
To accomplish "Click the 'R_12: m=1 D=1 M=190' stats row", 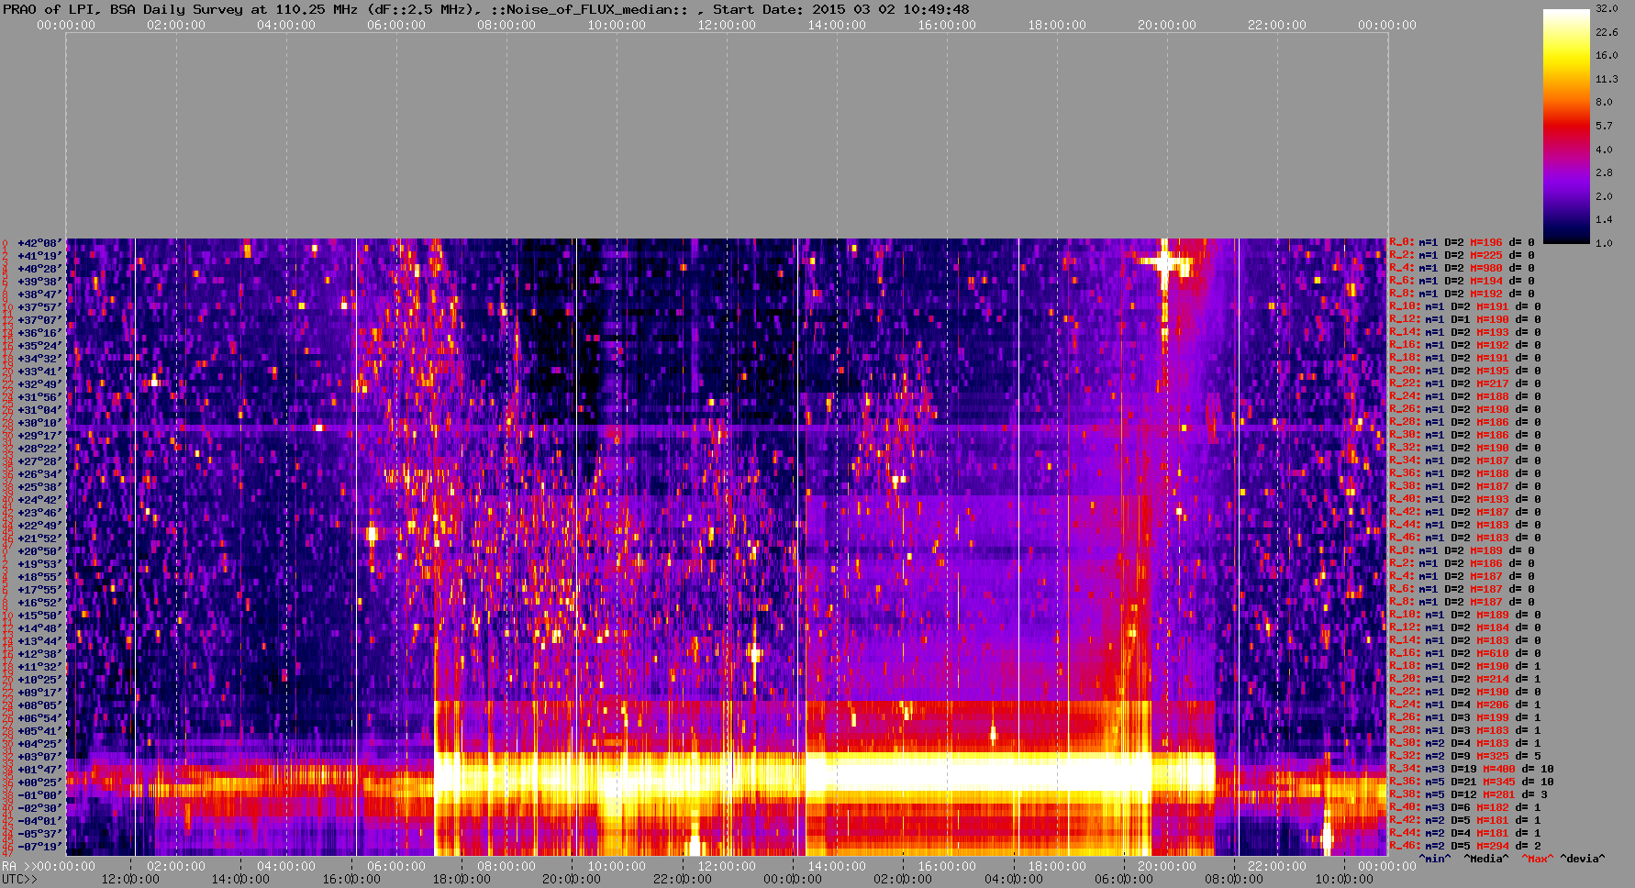I will (x=1464, y=320).
